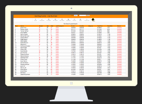Screen dimensions: 142x104
Task: Open the Groups icon
Action: click(x=80, y=20)
